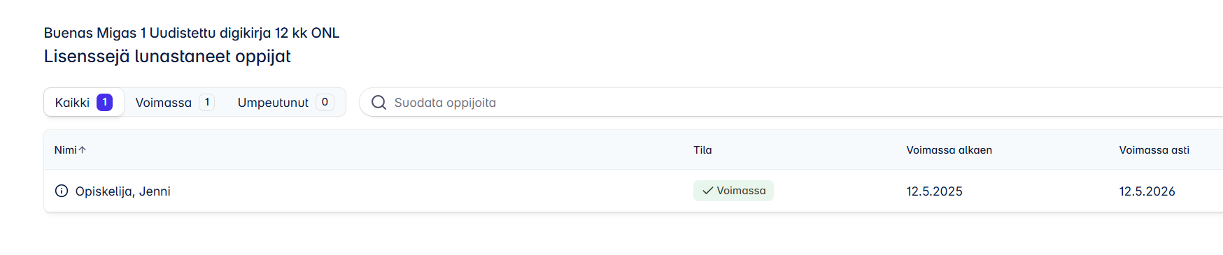Click the checkmark icon in Voimassa badge
Screen dimensions: 1223x255
click(707, 191)
